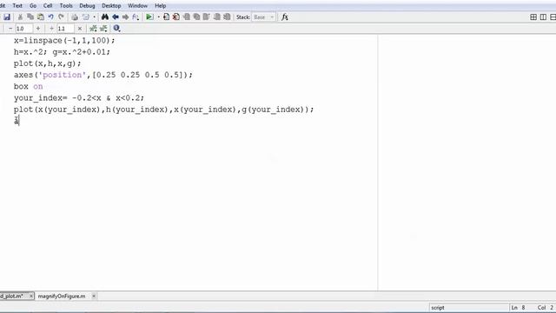Viewport: 556px width, 313px height.
Task: Open the Desktop menu
Action: [111, 6]
